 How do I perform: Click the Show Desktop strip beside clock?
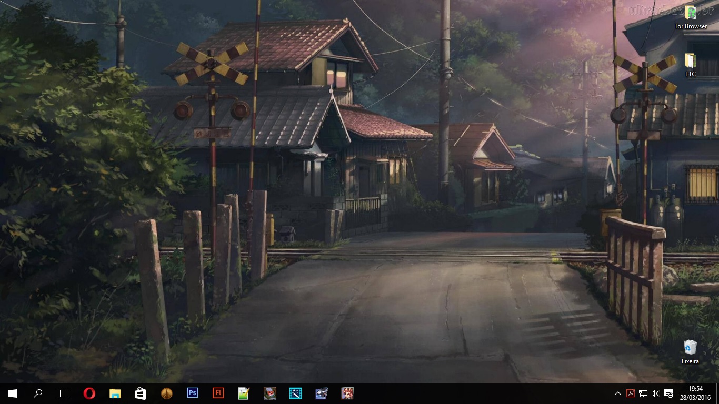[x=717, y=393]
